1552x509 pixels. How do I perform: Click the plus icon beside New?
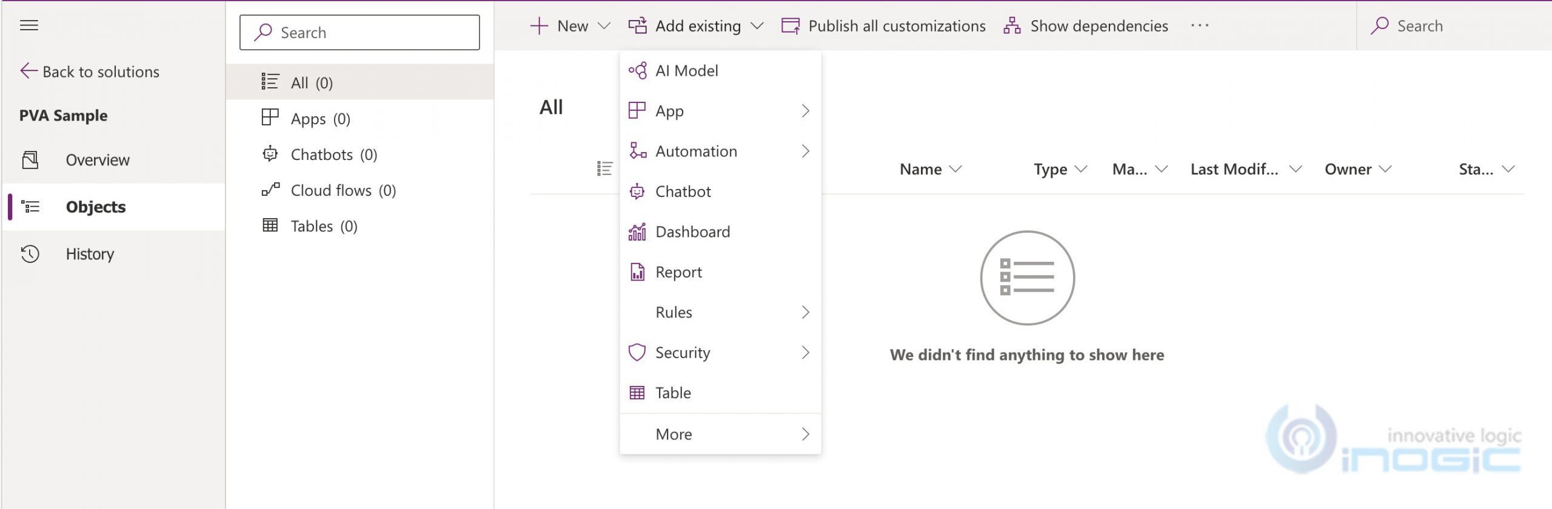pos(539,26)
